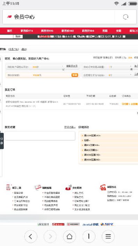
Task: Click the 查看积分 link in points row
Action: pyautogui.click(x=72, y=66)
